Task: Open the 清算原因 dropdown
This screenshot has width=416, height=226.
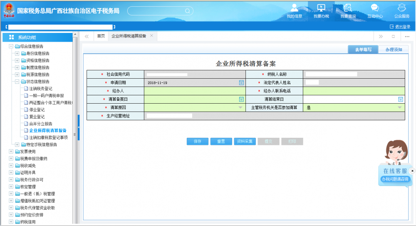Action: point(241,107)
